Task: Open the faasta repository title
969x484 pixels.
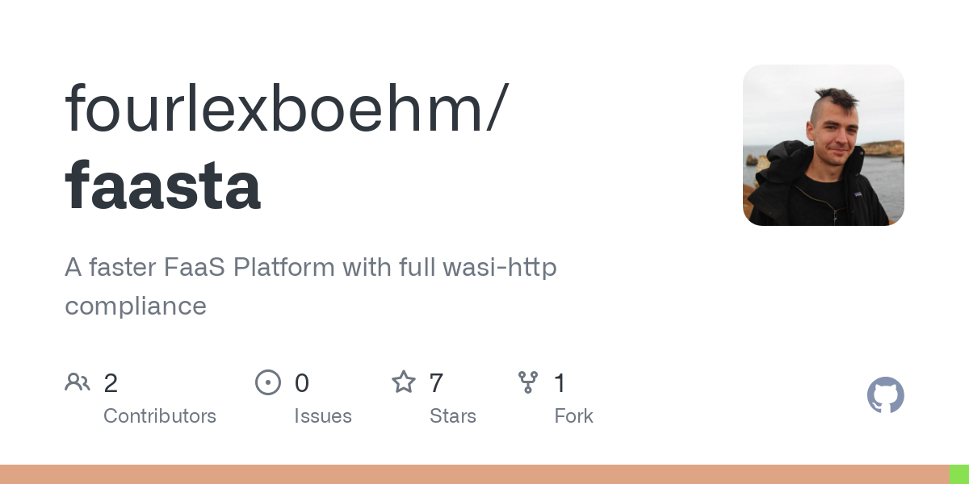Action: pyautogui.click(x=163, y=186)
